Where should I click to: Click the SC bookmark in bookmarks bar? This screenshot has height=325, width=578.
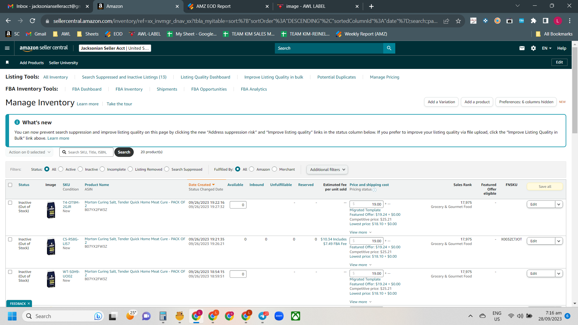[x=13, y=34]
